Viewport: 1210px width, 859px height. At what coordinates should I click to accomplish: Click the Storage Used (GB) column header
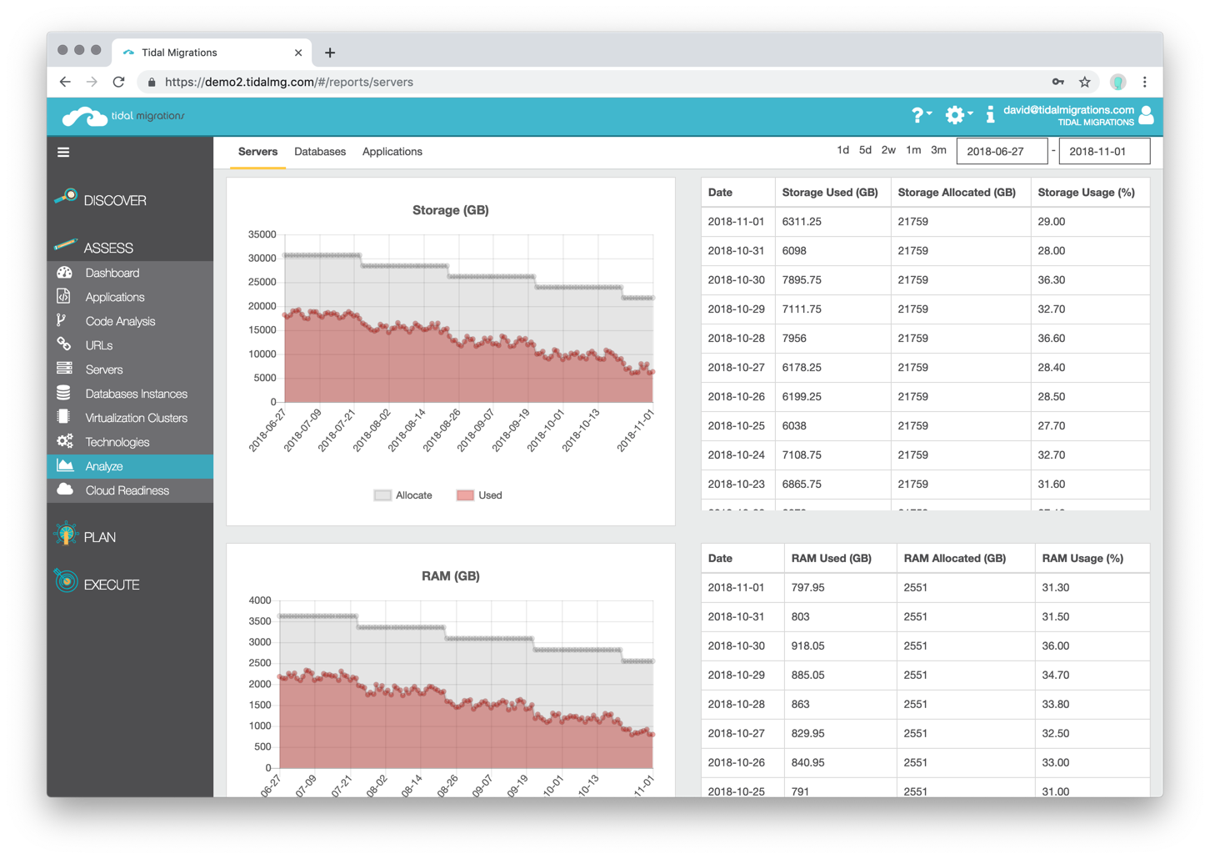click(x=830, y=193)
